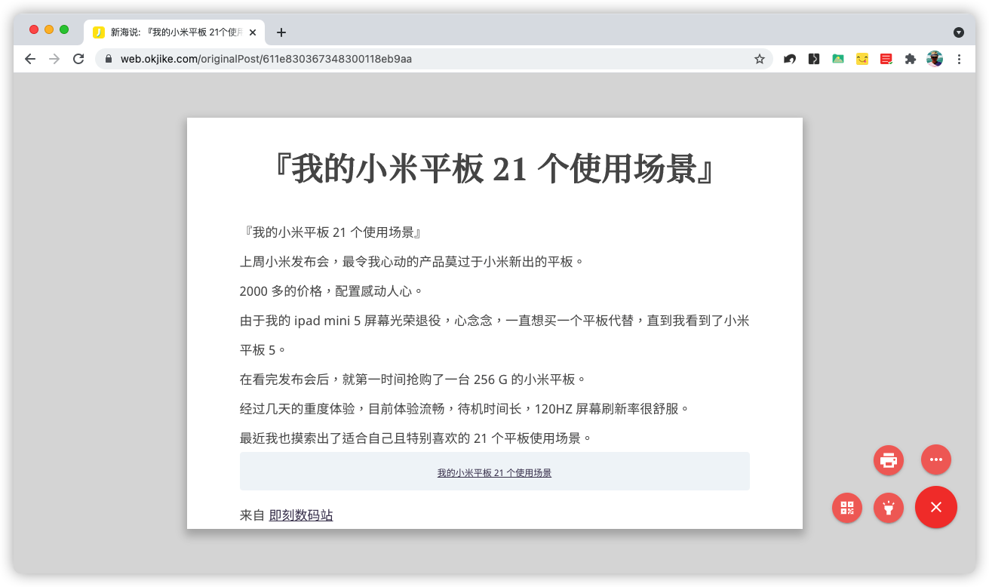Open the Extensions puzzle piece menu
This screenshot has width=989, height=587.
(x=911, y=59)
